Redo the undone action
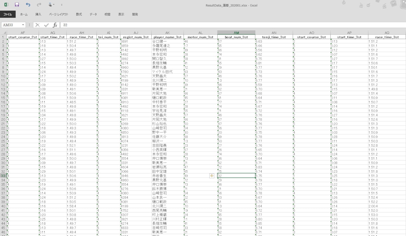Image resolution: width=406 pixels, height=236 pixels. [39, 5]
